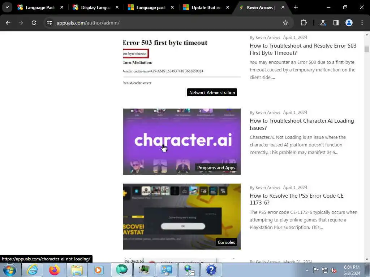Click the muted volume tray icon
Screen dimensions: 370x277
tap(334, 270)
